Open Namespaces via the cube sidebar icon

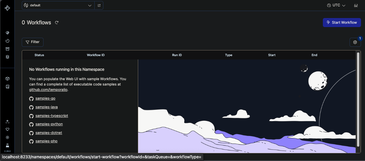(7, 78)
